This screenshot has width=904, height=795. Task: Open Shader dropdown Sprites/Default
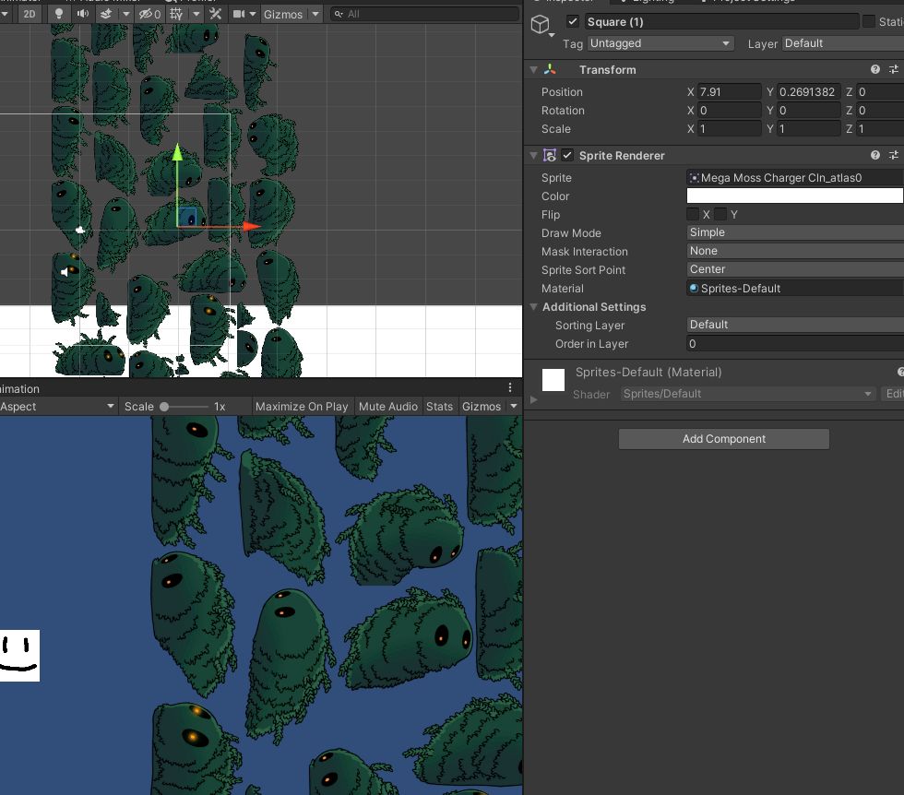[x=747, y=394]
